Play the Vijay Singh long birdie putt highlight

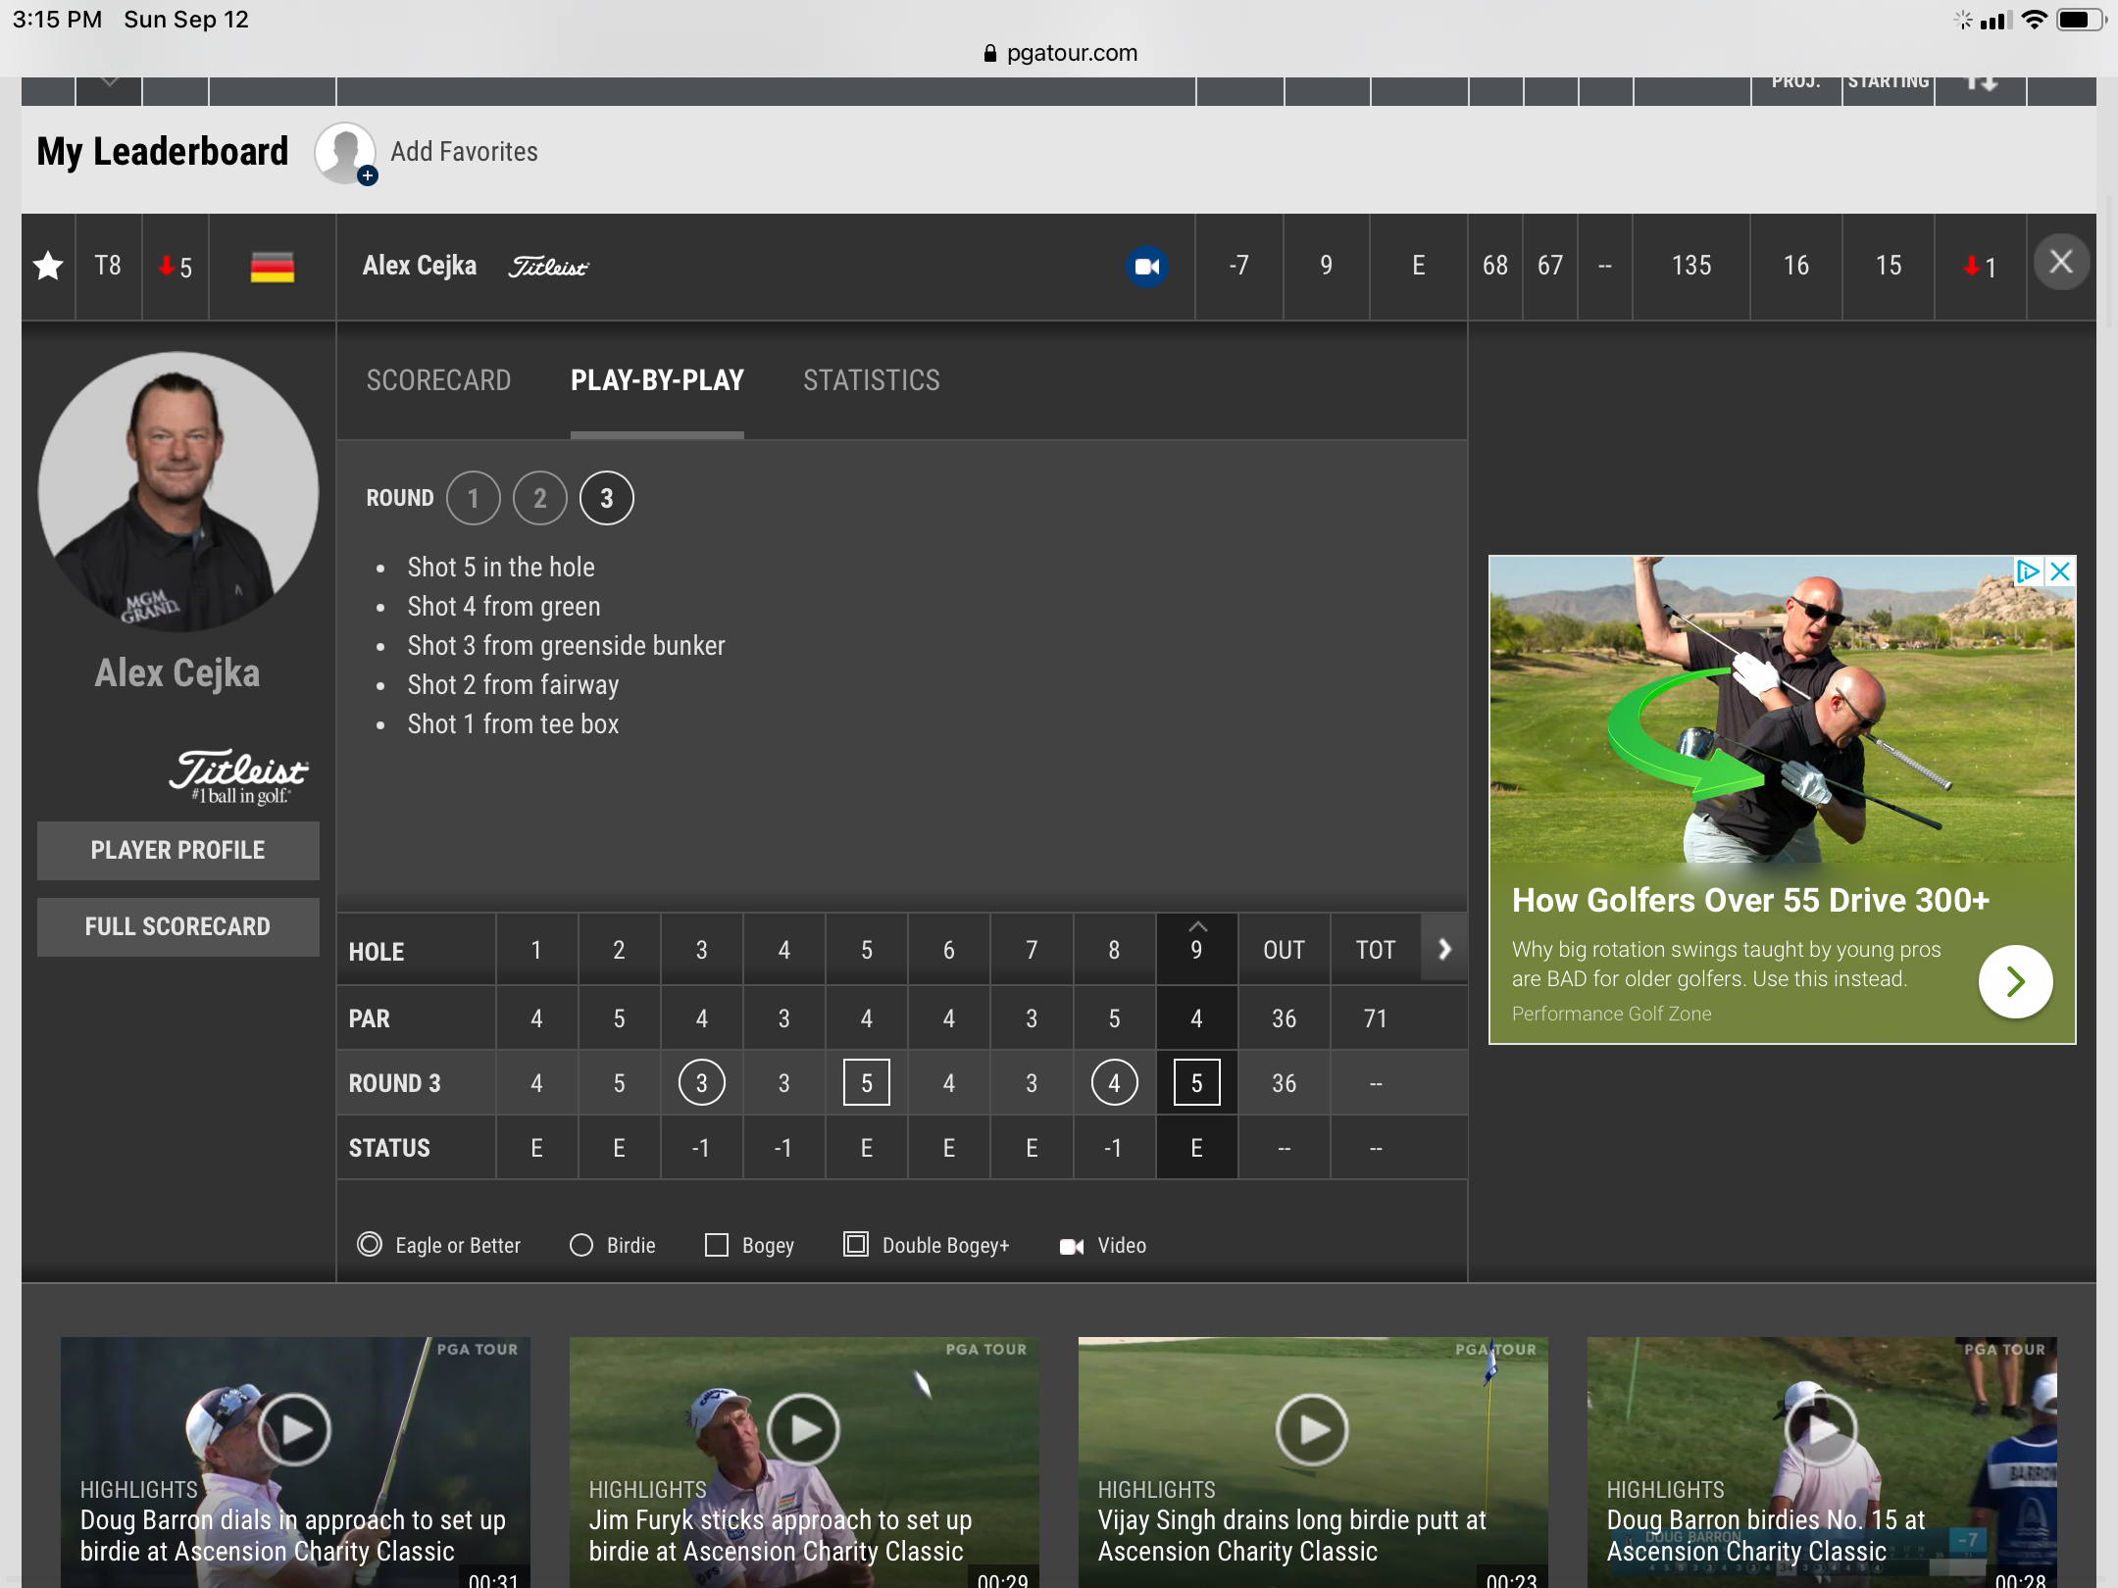1313,1429
